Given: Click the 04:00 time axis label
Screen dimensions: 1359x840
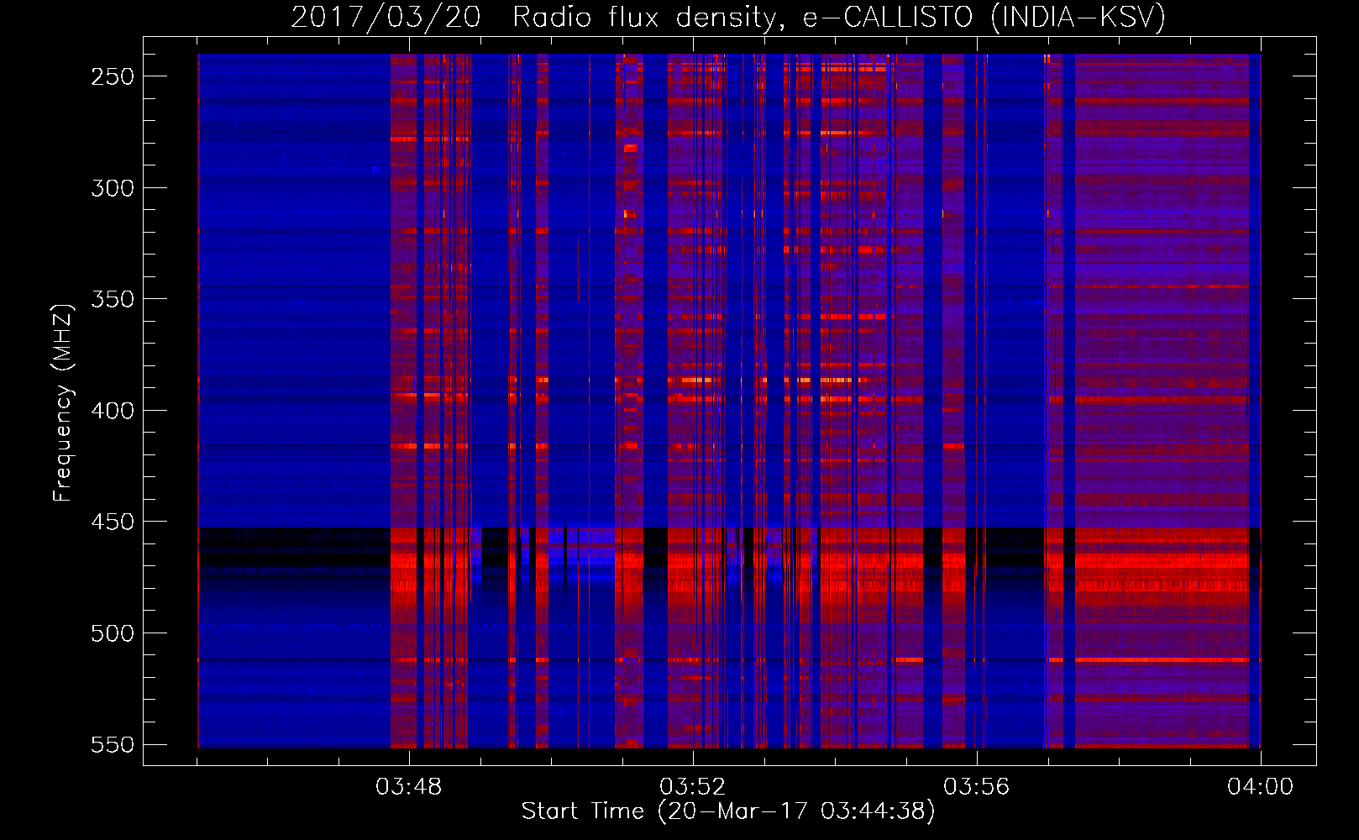Looking at the screenshot, I should tap(1260, 787).
